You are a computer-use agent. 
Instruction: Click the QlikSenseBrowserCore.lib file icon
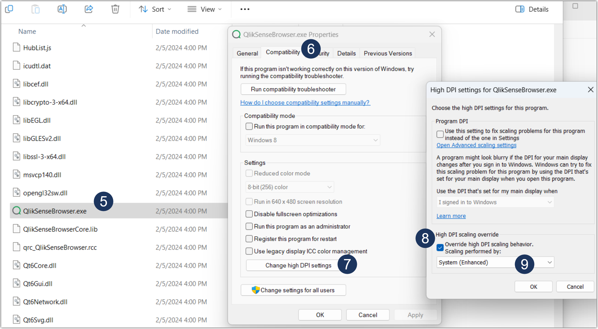(17, 229)
